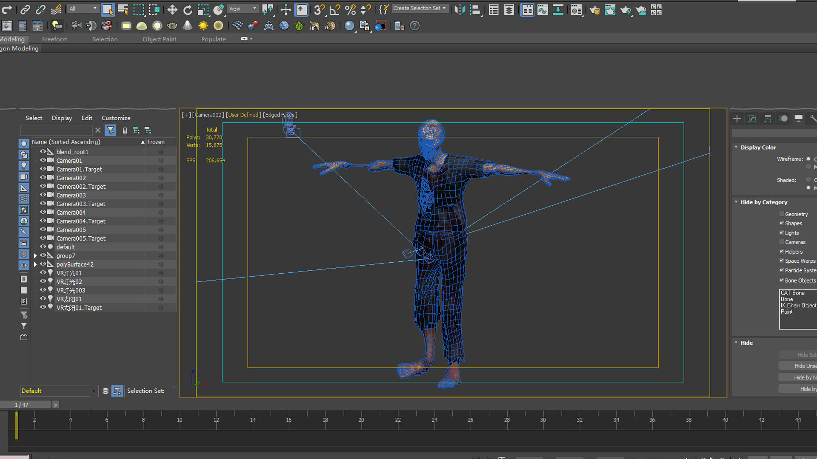Collapse the Hide rollout
Screen dimensions: 817x459
[x=736, y=343]
